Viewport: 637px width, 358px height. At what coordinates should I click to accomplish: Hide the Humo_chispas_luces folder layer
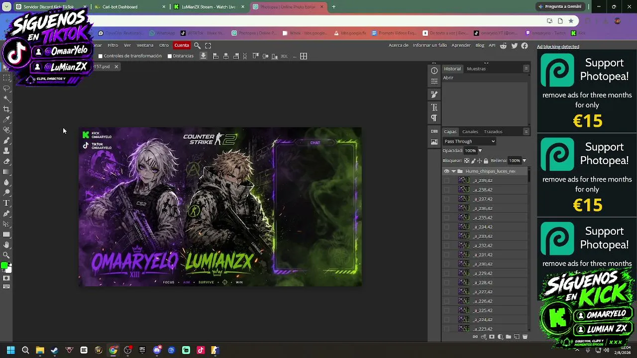point(446,171)
